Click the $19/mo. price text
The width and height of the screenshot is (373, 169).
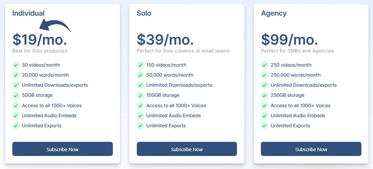[40, 39]
